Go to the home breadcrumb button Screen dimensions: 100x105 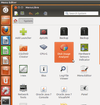tap(15, 21)
